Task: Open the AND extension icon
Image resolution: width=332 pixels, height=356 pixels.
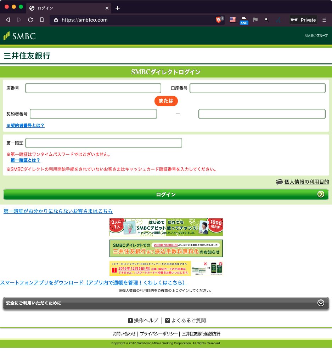Action: coord(244,21)
